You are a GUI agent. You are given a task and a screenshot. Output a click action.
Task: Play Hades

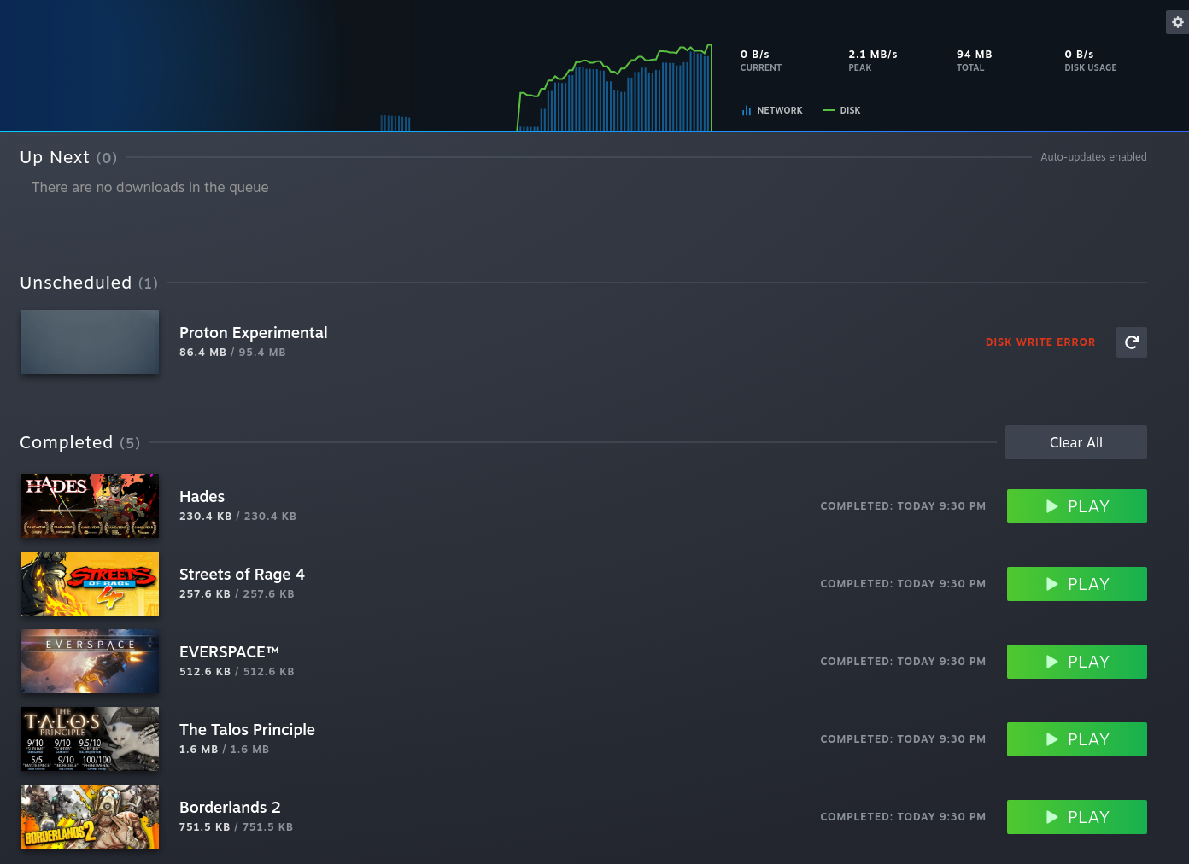(1077, 506)
